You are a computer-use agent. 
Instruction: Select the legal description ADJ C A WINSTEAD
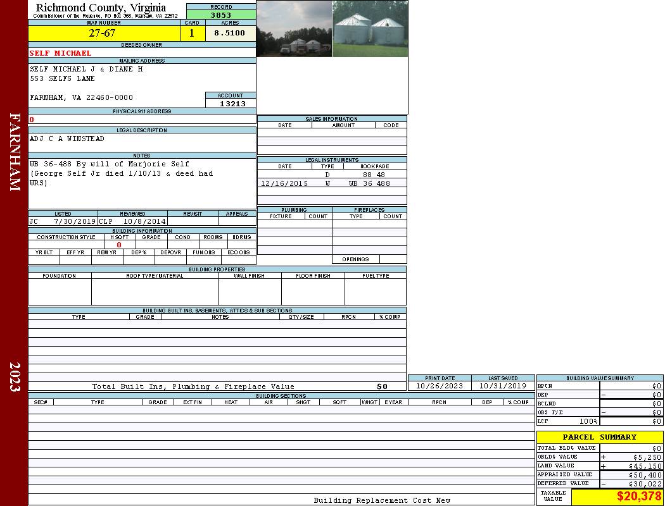point(67,139)
